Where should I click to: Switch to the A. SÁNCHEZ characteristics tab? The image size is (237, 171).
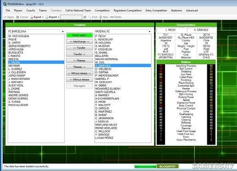tap(201, 30)
